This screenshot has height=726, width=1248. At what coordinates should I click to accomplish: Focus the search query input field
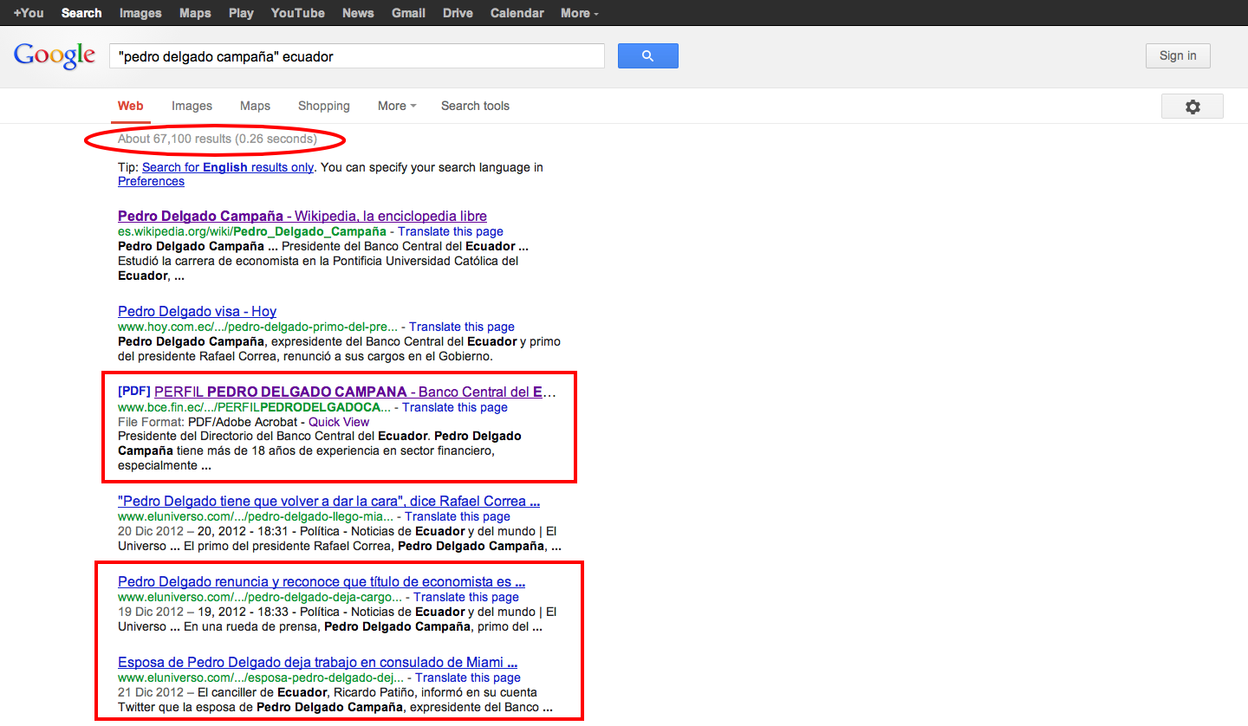356,56
